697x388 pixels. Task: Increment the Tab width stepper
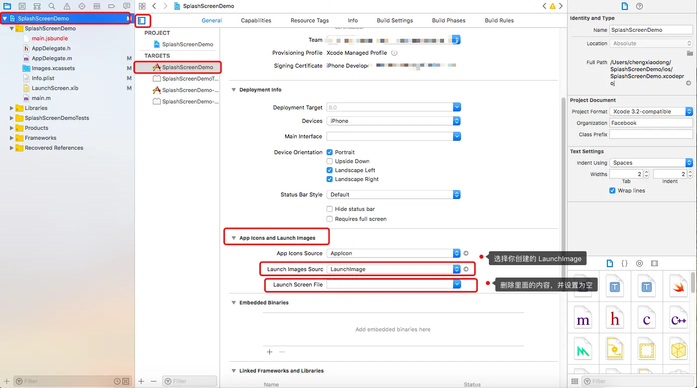(x=646, y=172)
